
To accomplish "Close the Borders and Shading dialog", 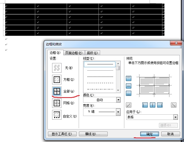I will pyautogui.click(x=176, y=43).
